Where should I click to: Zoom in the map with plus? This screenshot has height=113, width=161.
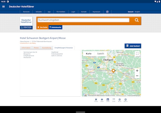(137, 71)
